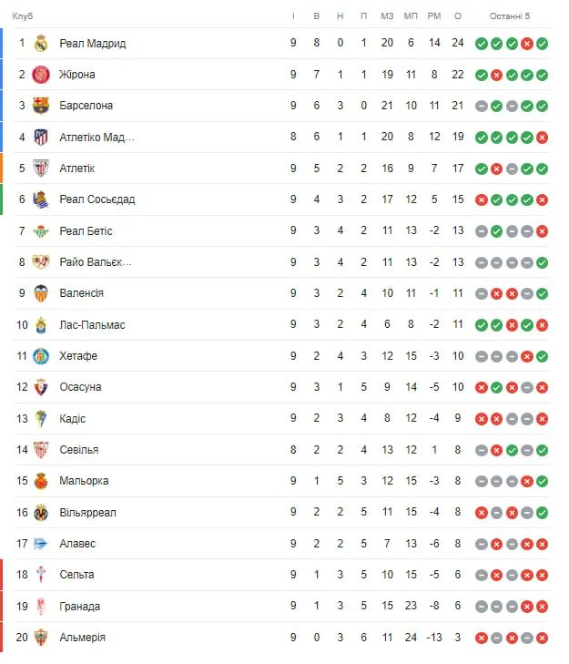The width and height of the screenshot is (569, 664).
Task: Select the Las Palmas club crest
Action: tap(40, 325)
